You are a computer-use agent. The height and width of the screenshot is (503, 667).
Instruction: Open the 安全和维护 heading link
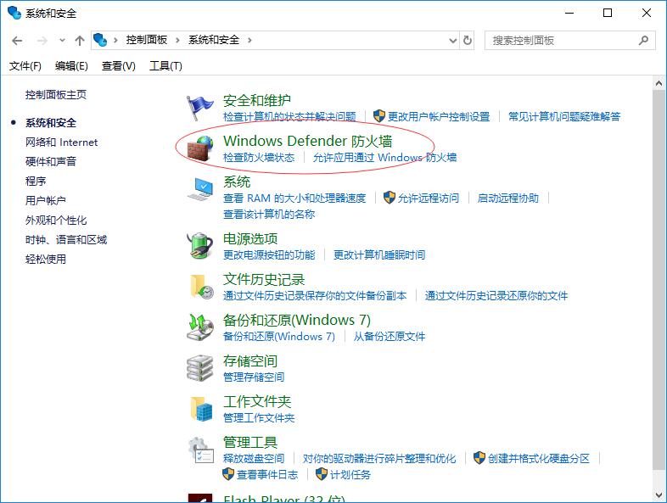point(257,100)
